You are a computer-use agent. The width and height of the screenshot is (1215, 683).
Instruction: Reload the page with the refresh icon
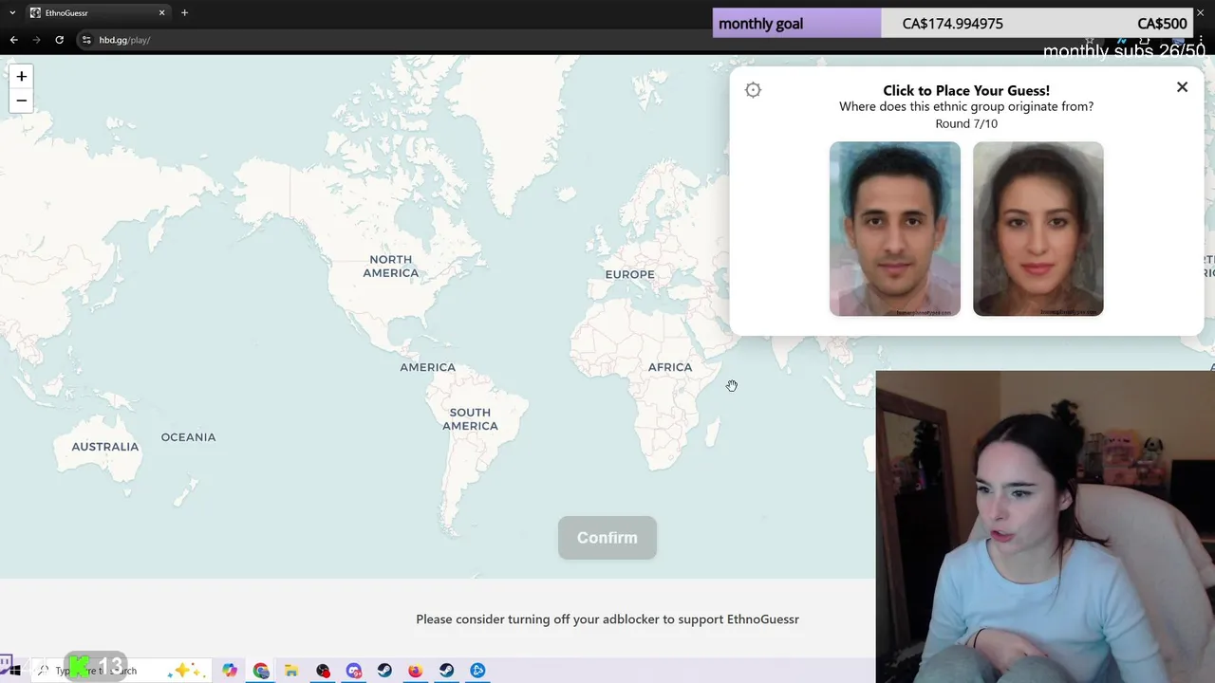(59, 40)
